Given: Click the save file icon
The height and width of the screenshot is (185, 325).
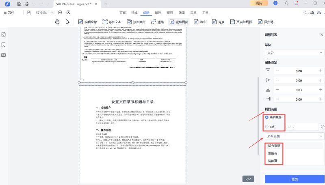Looking at the screenshot, I should pos(19,4).
